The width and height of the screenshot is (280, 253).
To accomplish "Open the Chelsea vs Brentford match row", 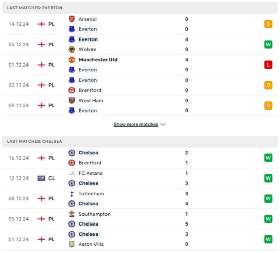I will click(140, 158).
